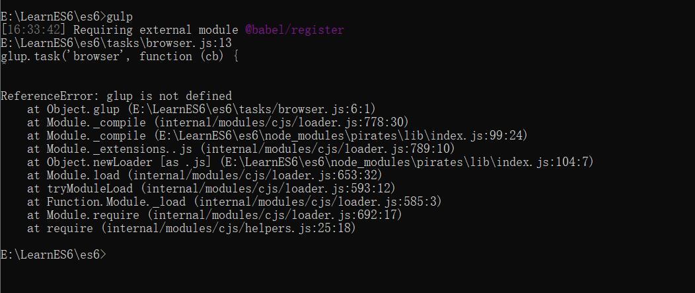Click the Module._extensions..js stack line
This screenshot has width=695, height=293.
[240, 149]
